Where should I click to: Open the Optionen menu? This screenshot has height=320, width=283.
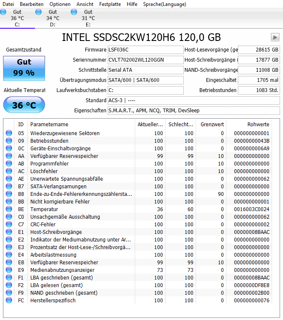[60, 4]
